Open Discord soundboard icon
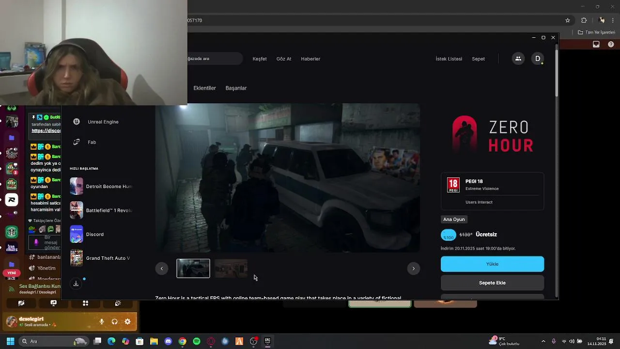 [118, 303]
